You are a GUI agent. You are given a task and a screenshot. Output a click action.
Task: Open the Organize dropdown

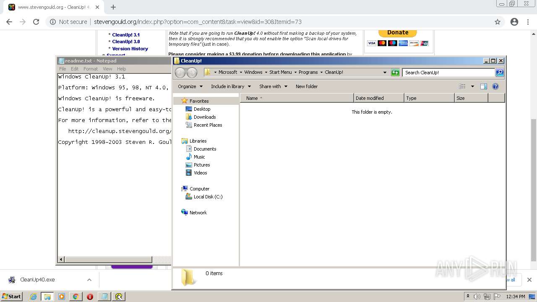pyautogui.click(x=190, y=86)
